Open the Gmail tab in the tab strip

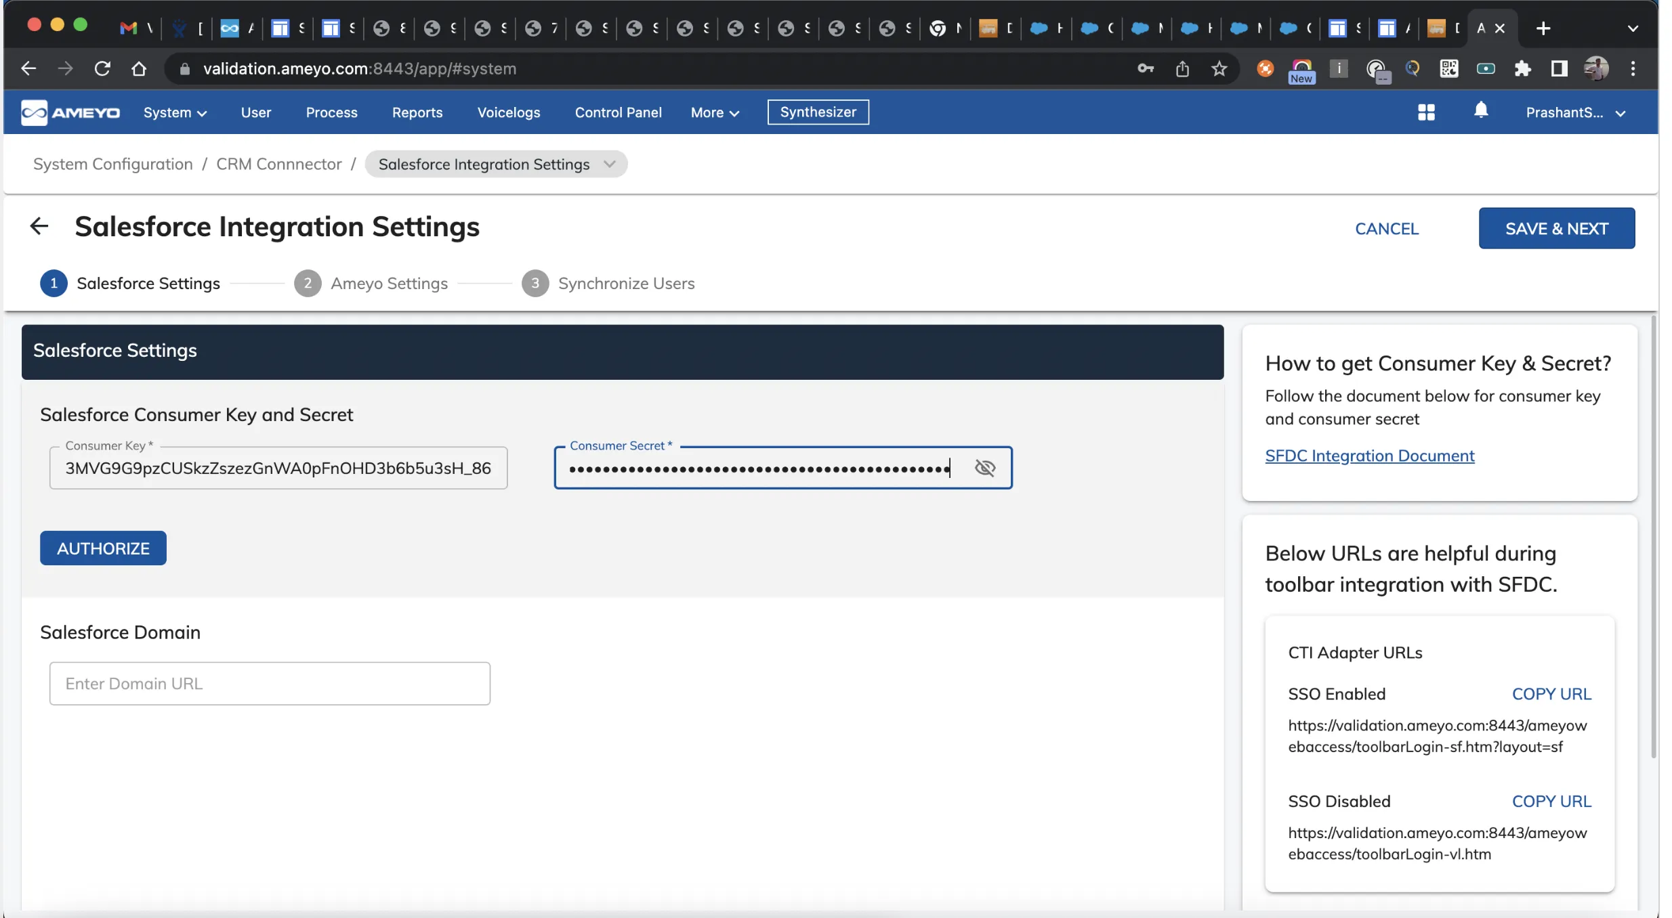128,28
